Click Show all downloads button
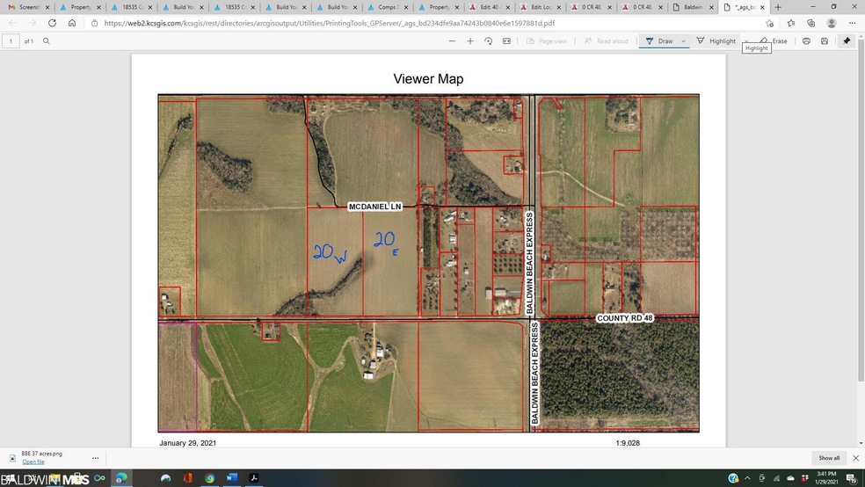 point(829,458)
